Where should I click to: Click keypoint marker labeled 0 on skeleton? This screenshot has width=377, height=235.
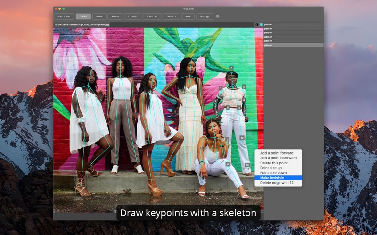tap(231, 68)
